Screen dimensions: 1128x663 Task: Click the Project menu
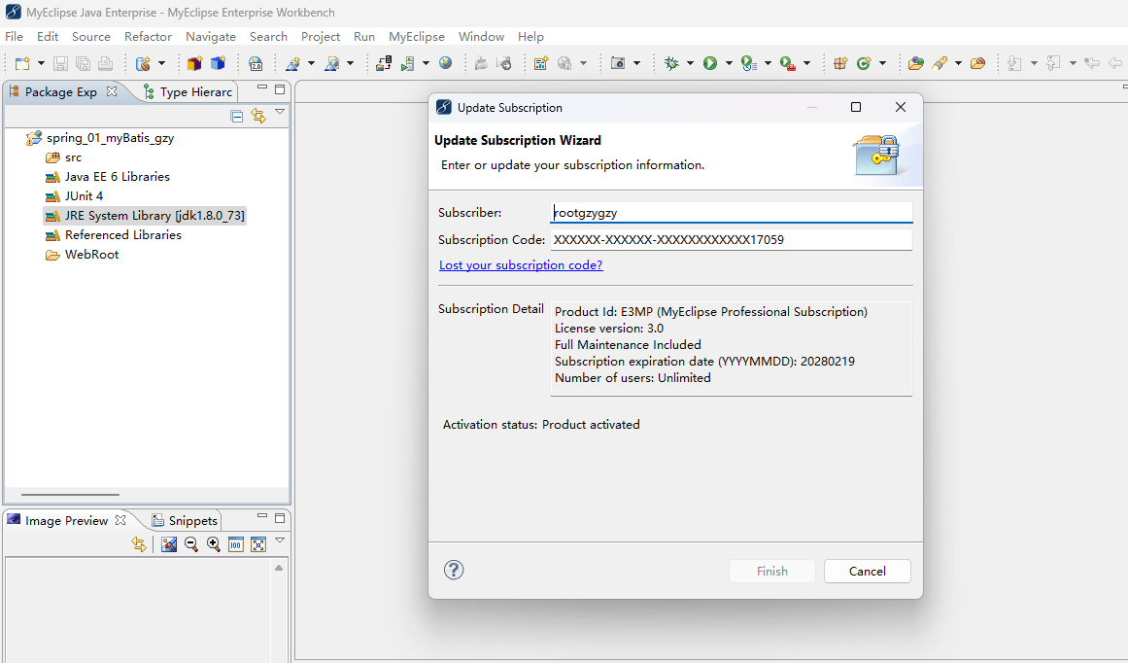coord(320,37)
